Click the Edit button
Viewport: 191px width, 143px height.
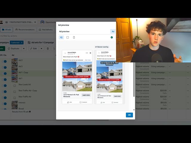tap(33, 49)
